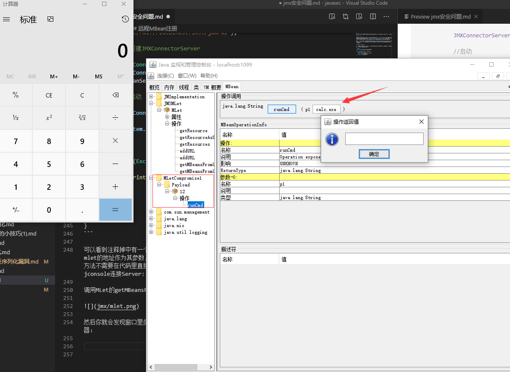Screen dimensions: 510x372
Task: Click the Calculator x squared key
Action: click(49, 118)
